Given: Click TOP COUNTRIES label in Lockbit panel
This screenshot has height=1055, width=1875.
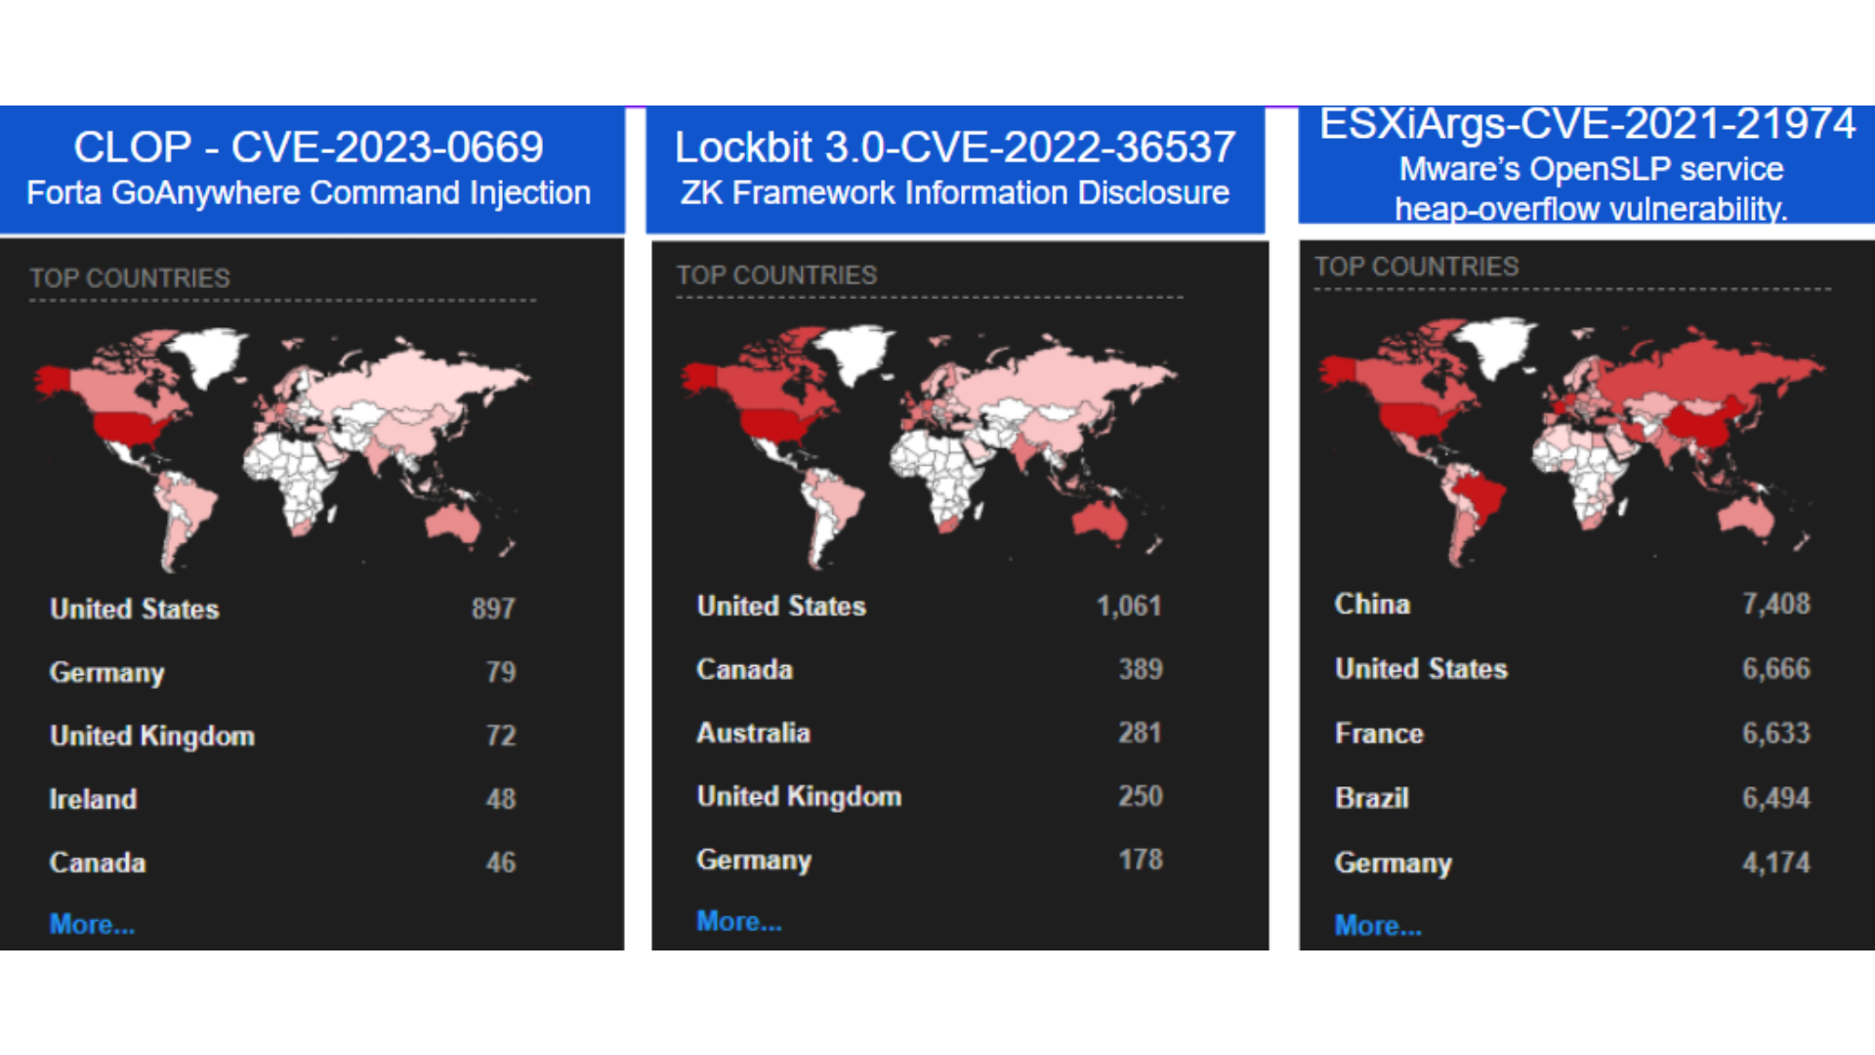Looking at the screenshot, I should [777, 275].
